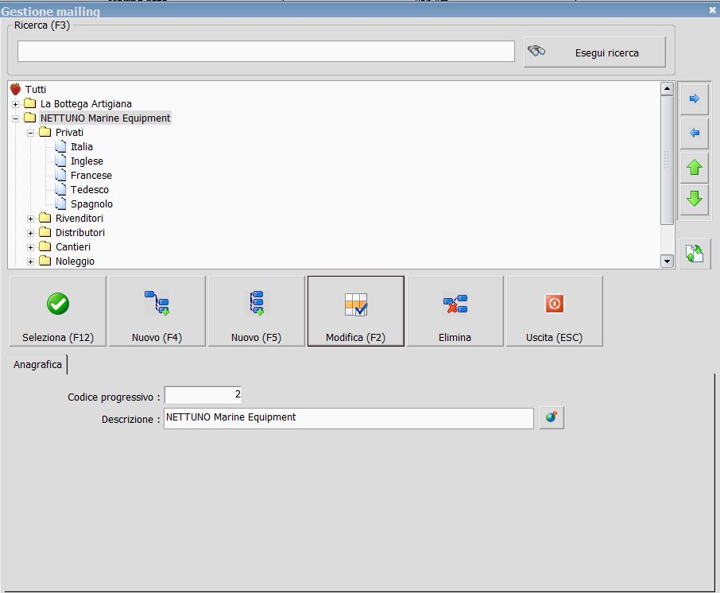Image resolution: width=720 pixels, height=593 pixels.
Task: Click the green checkmark Seleziona (F12) button
Action: [58, 311]
